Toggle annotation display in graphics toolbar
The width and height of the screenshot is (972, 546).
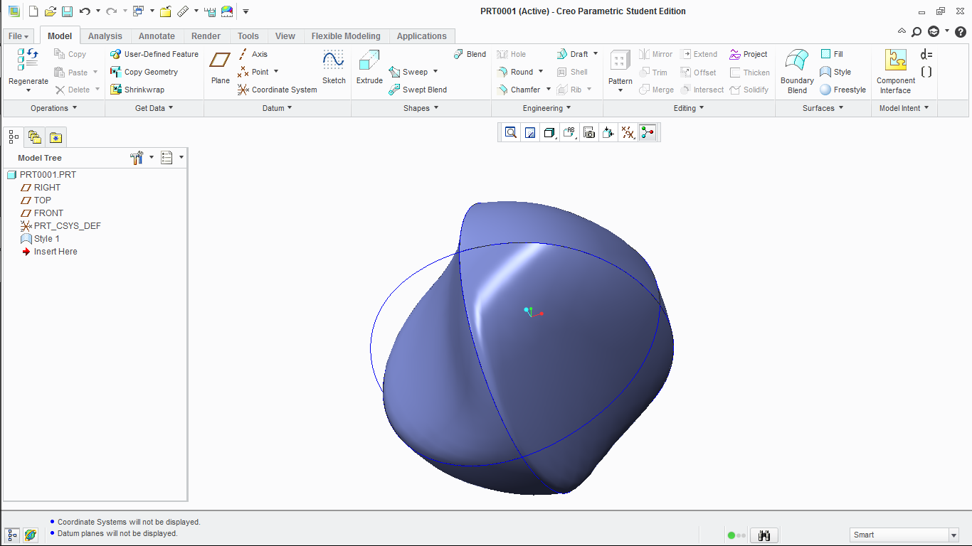569,132
